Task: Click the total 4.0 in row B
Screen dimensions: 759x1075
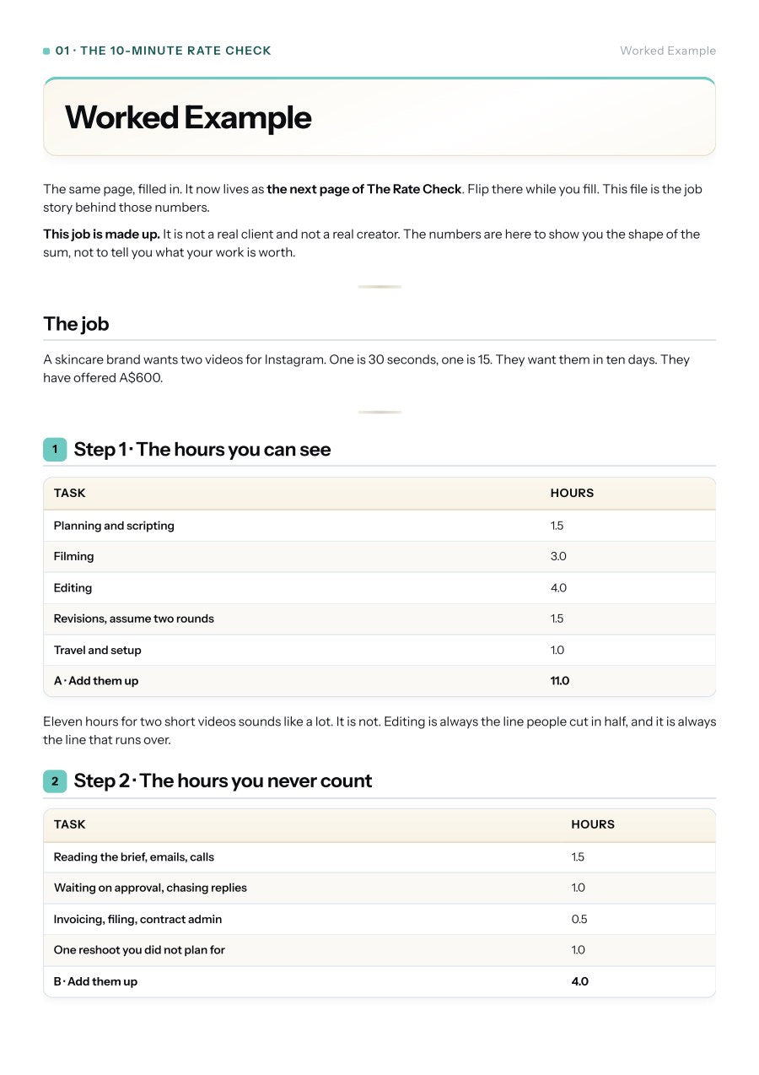Action: click(580, 982)
